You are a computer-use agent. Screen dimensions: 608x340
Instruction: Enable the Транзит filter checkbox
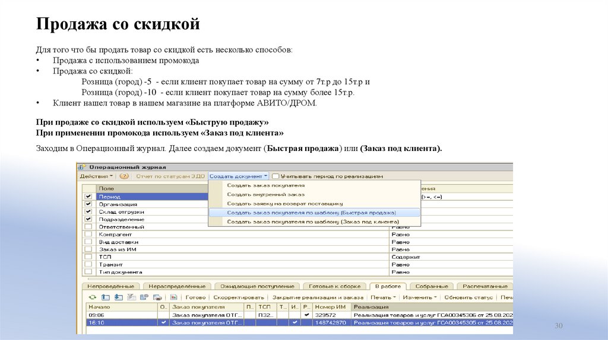coord(88,265)
